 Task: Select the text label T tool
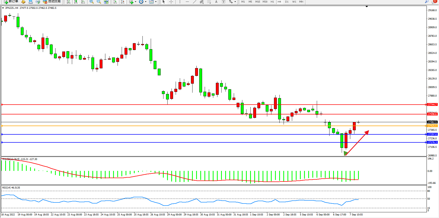(223, 2)
